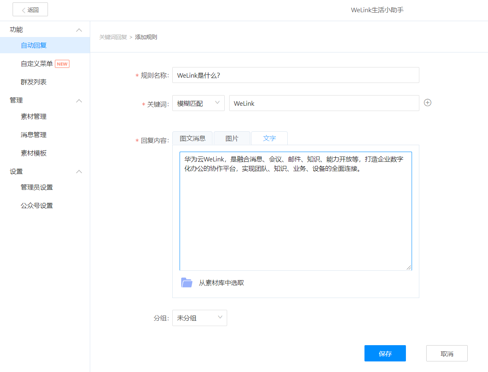Open the 未分组 grouping dropdown
488x372 pixels.
[200, 318]
